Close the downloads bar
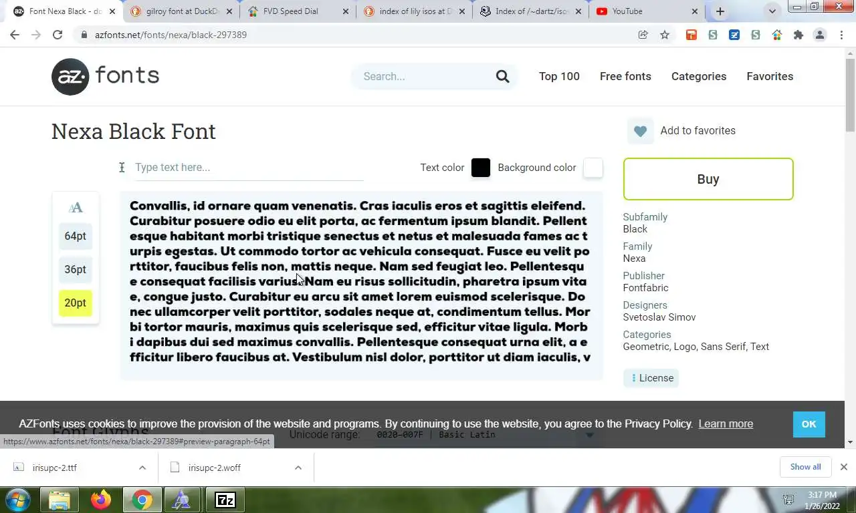The height and width of the screenshot is (513, 856). (x=844, y=467)
